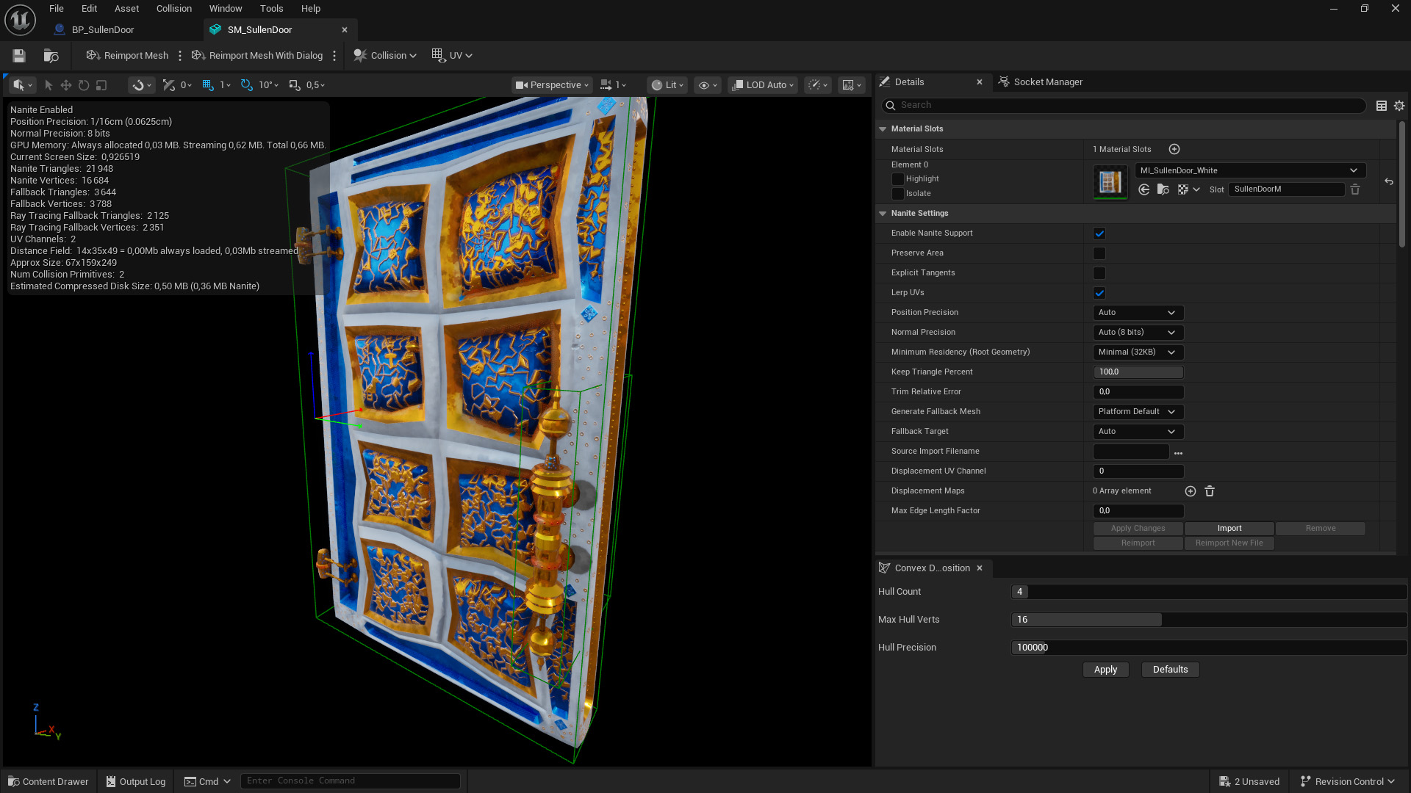Screen dimensions: 1411x793
Task: Enable the Highlight checkbox for Element 0
Action: (898, 178)
